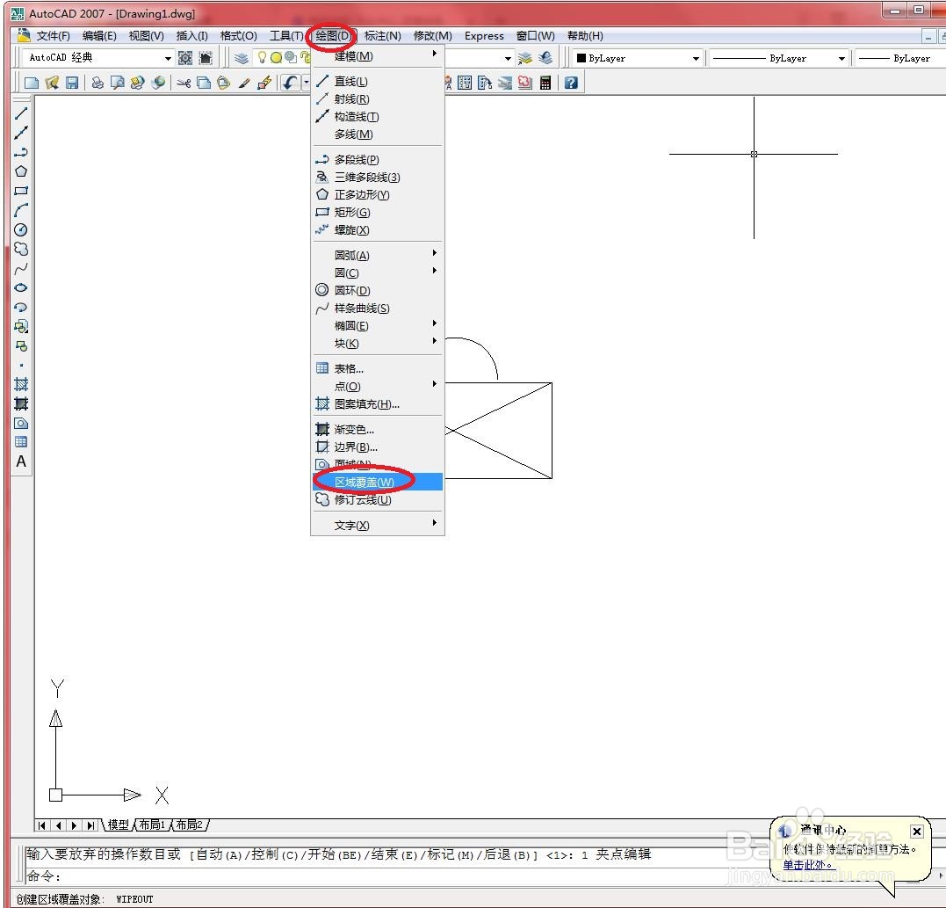
Task: Close the 通讯中心 notification balloon
Action: [x=917, y=832]
